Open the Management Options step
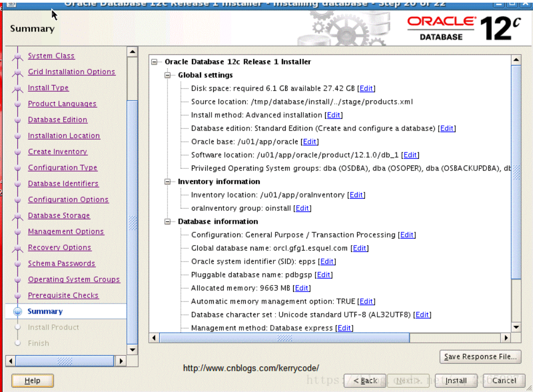Screen dimensions: 533x392 click(x=66, y=231)
